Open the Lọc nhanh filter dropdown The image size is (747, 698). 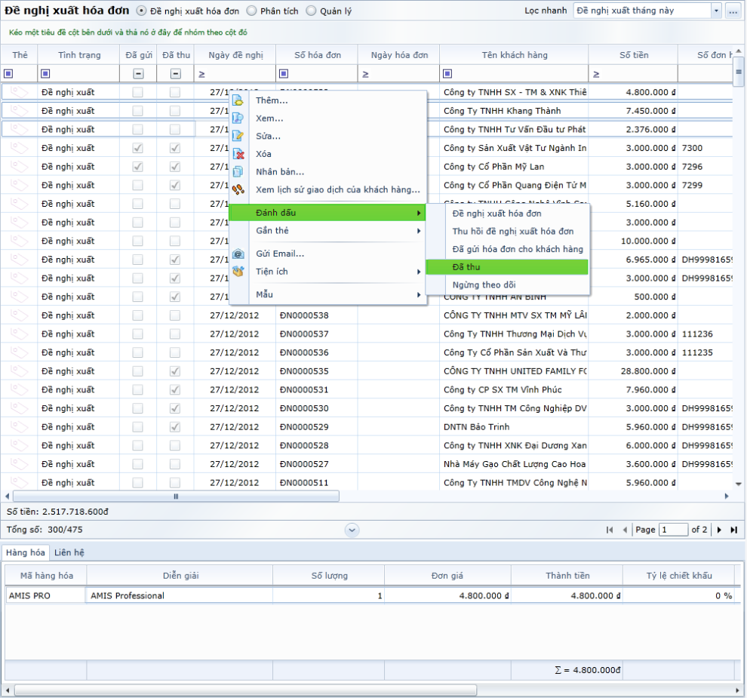pos(716,11)
